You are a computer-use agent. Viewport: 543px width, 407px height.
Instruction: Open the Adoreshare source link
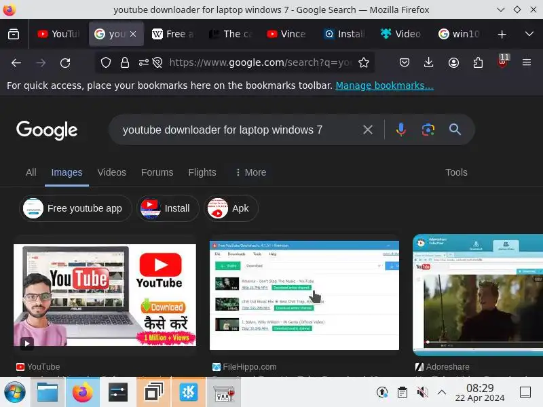[x=443, y=367]
